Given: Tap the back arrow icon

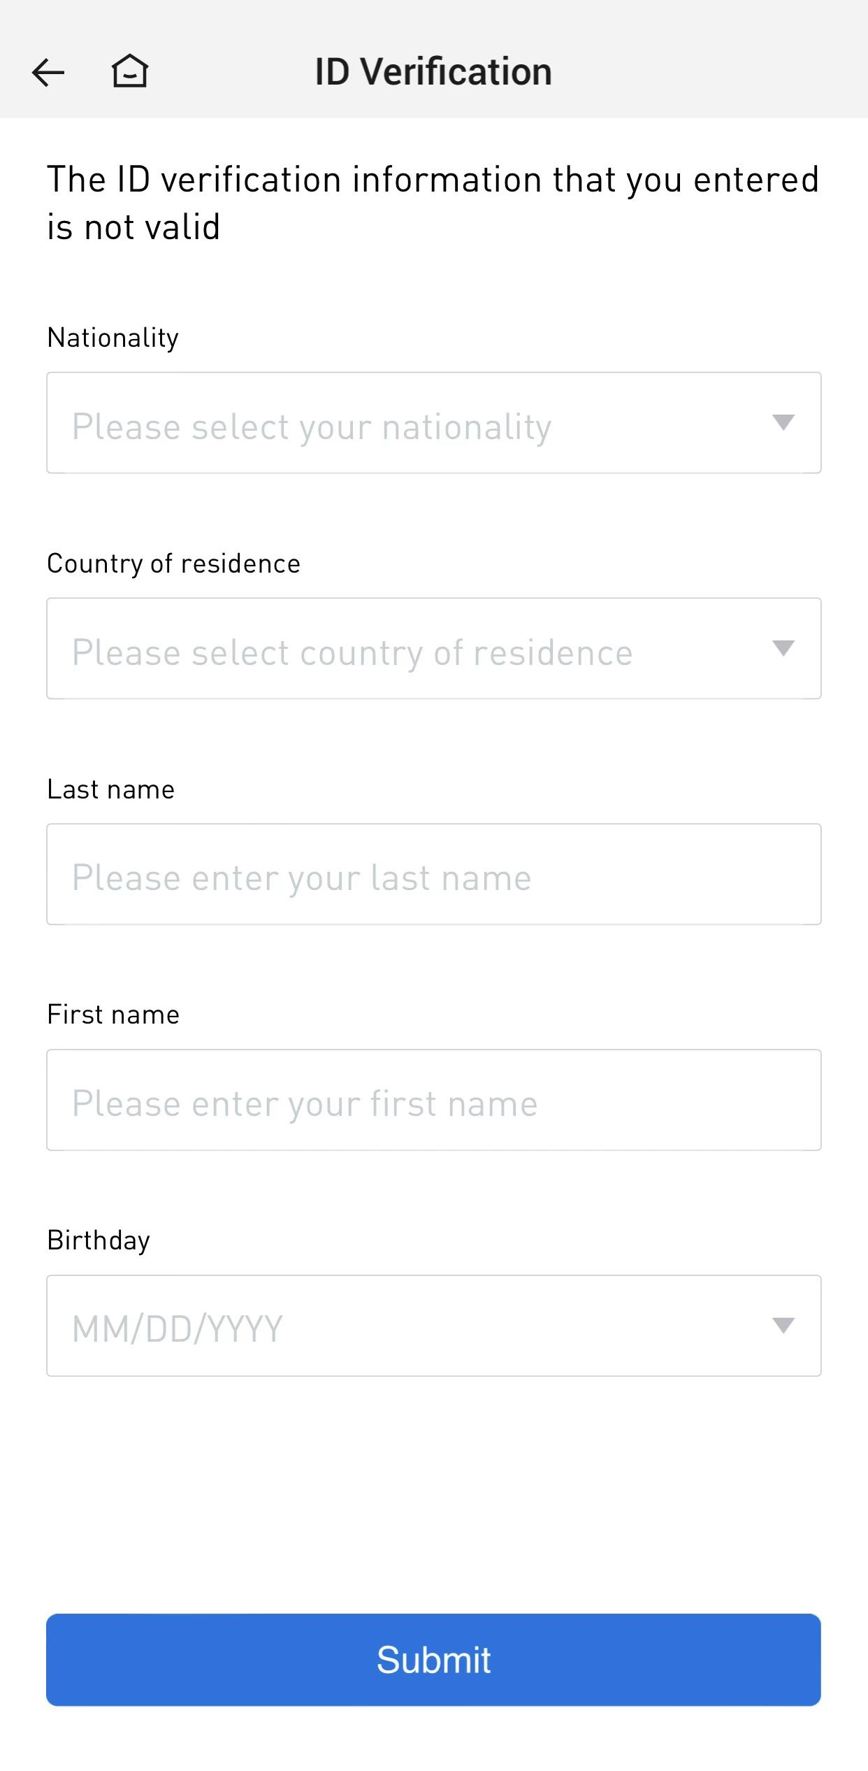Looking at the screenshot, I should point(48,72).
